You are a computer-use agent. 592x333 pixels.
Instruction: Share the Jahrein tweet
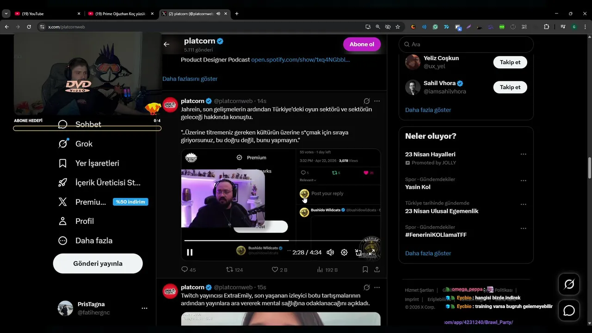coord(377,270)
